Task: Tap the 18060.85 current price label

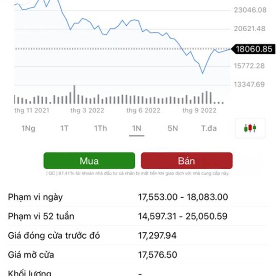Action: click(253, 49)
